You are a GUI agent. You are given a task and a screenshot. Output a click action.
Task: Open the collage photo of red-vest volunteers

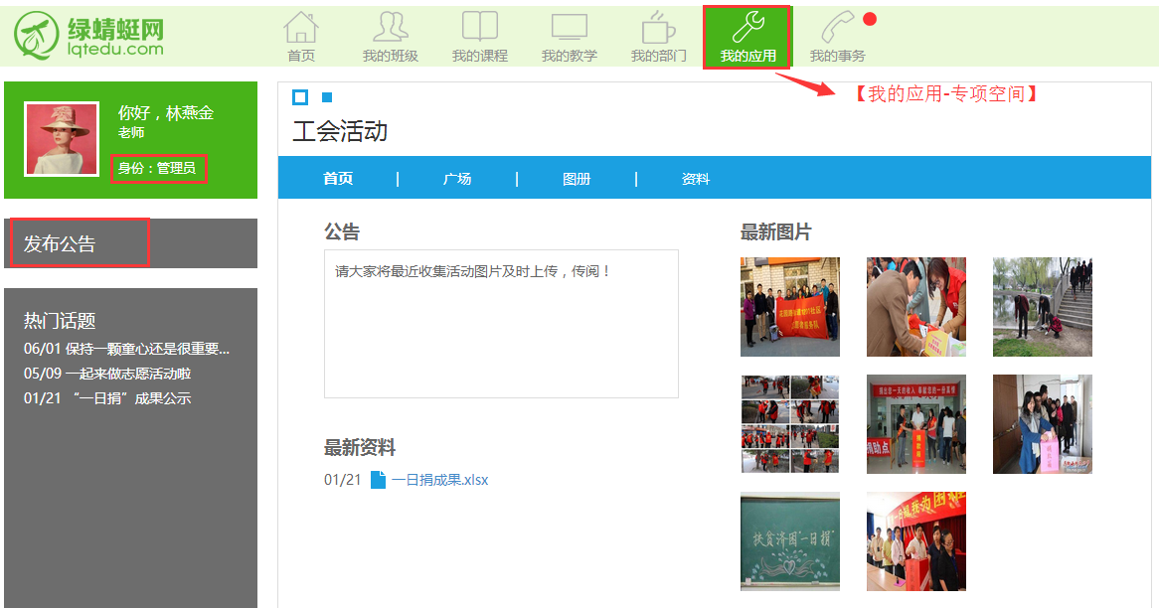790,424
